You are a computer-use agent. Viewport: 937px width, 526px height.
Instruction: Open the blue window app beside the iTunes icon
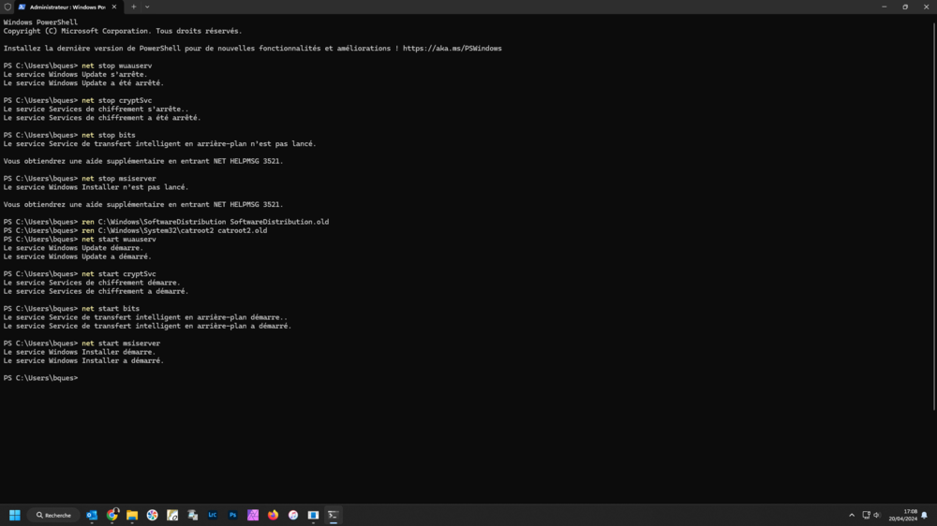tap(313, 515)
